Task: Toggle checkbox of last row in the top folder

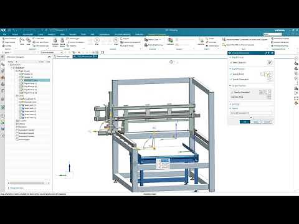Action: [21, 93]
